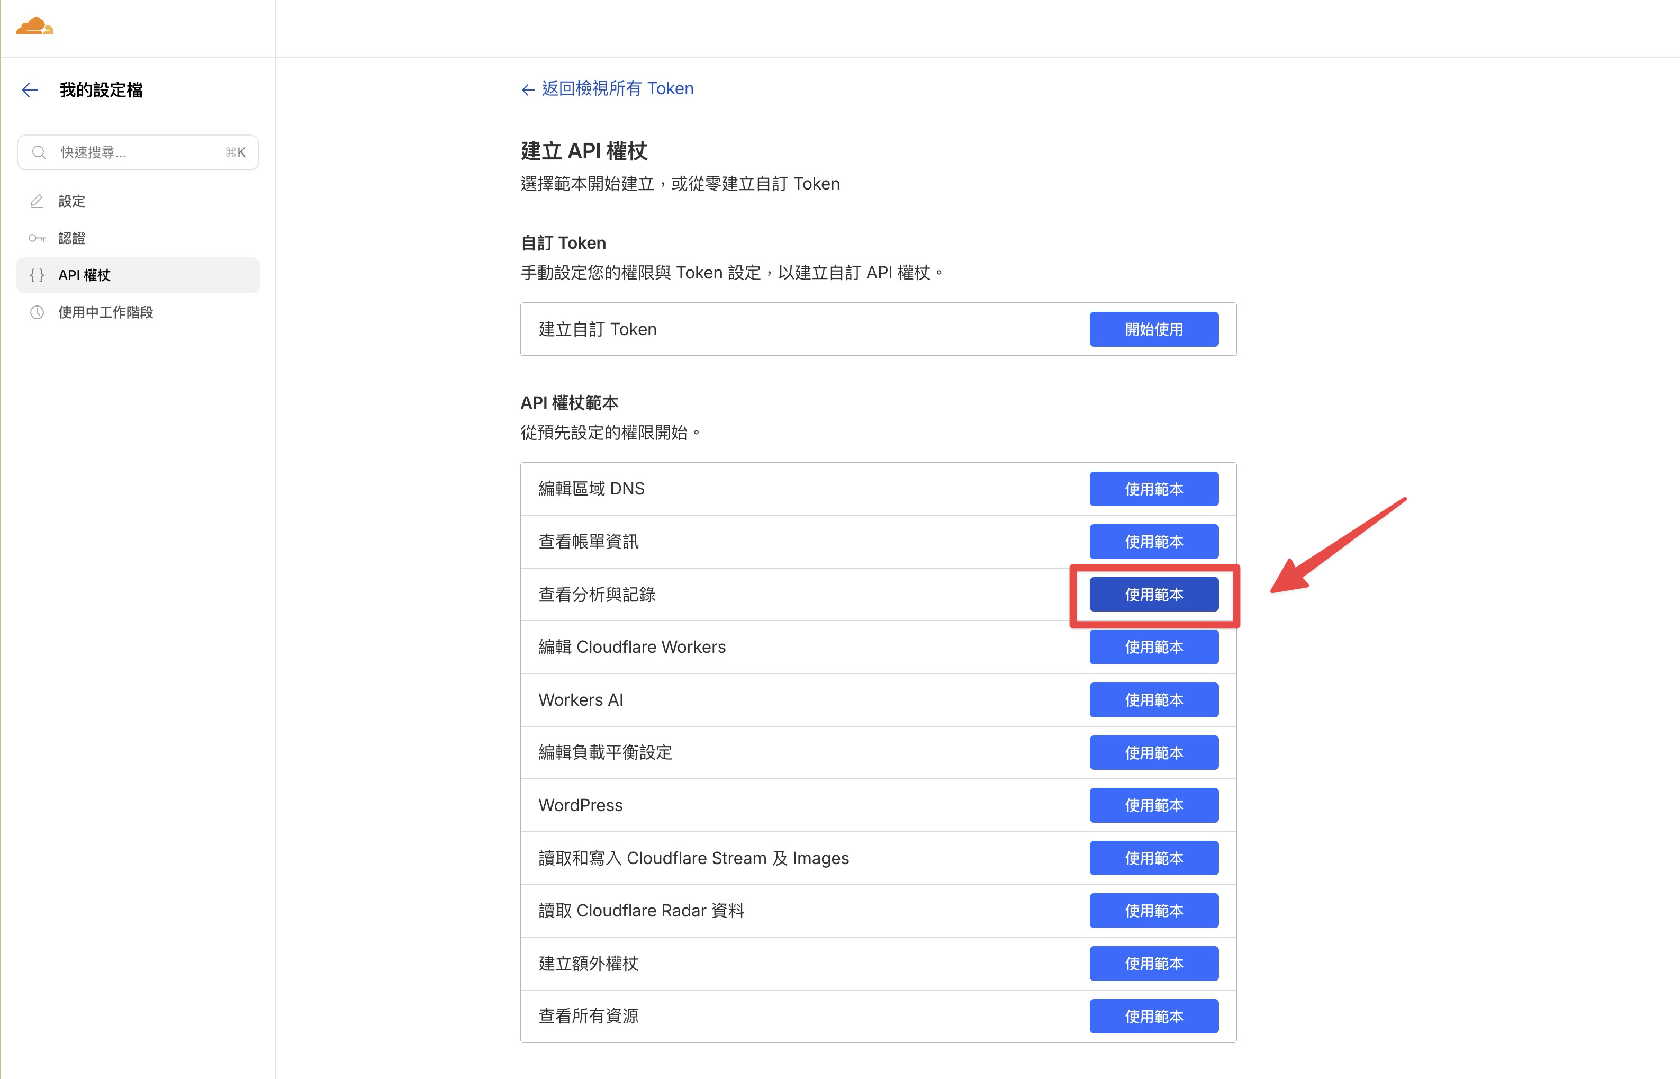The height and width of the screenshot is (1079, 1680).
Task: Click the magnifier icon in the search box
Action: pos(39,152)
